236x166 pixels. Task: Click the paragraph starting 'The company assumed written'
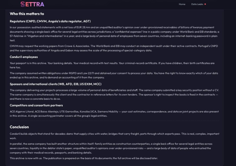point(114,75)
